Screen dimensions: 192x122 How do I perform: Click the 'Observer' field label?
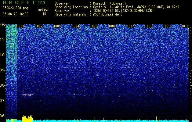pyautogui.click(x=62, y=3)
